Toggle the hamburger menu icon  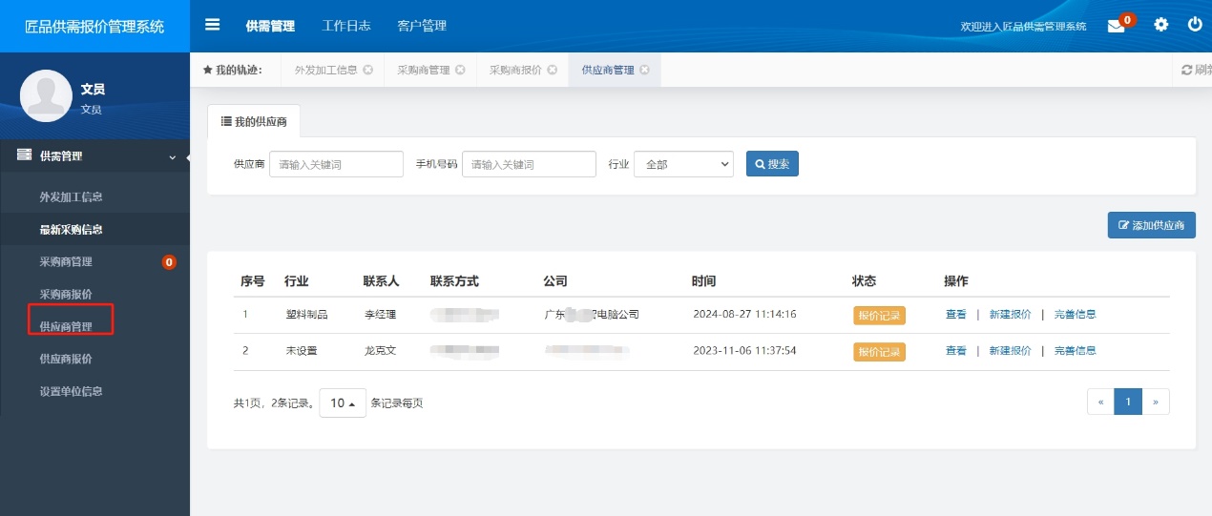coord(212,26)
